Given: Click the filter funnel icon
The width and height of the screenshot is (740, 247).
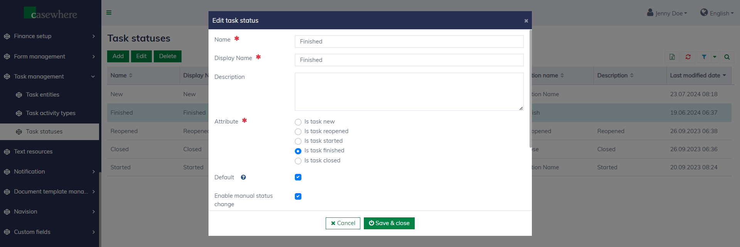Looking at the screenshot, I should (704, 57).
